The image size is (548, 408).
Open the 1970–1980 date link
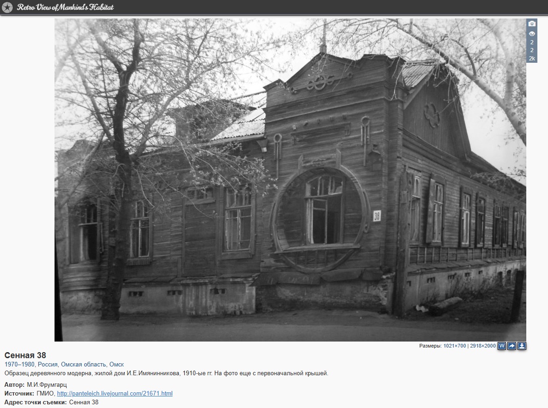[19, 365]
